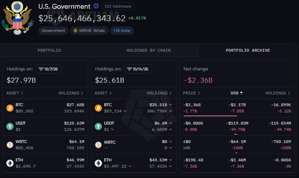Viewport: 299px width, 178px height.
Task: Click the -$2.36B net change value
Action: [x=198, y=80]
